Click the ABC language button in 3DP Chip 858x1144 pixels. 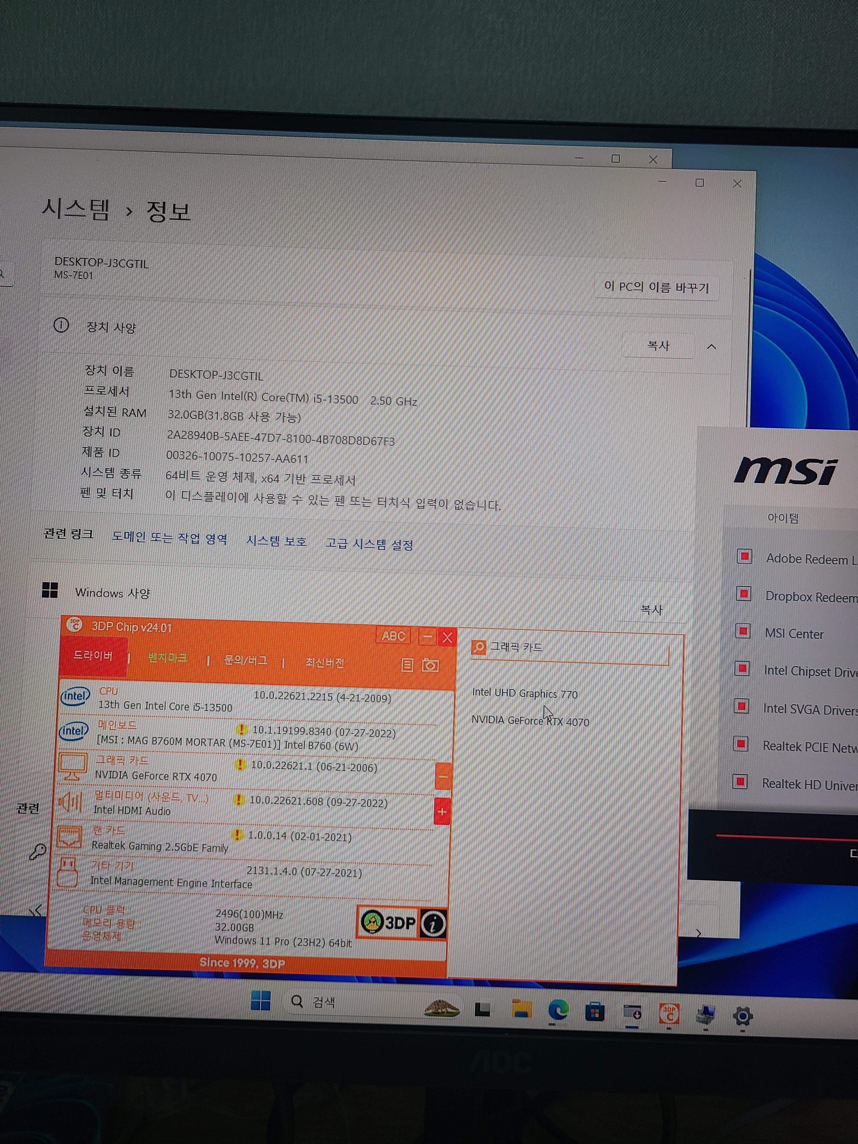[394, 636]
